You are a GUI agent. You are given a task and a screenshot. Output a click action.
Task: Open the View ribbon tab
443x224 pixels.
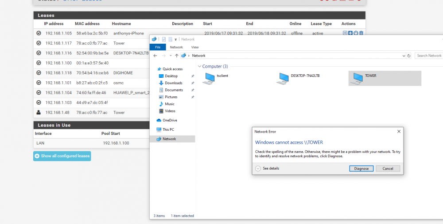coord(195,47)
